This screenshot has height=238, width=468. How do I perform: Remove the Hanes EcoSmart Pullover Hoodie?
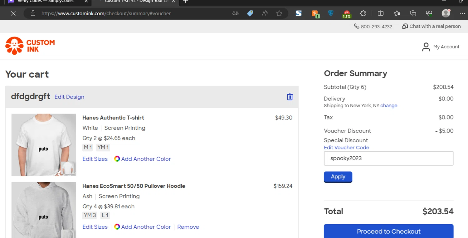(188, 227)
